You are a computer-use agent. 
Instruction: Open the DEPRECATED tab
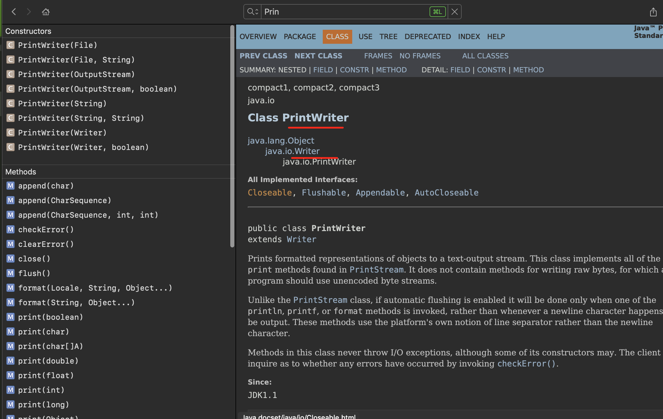pyautogui.click(x=428, y=36)
